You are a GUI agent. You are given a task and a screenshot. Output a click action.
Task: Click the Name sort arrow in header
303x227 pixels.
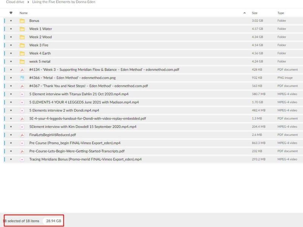pyautogui.click(x=244, y=13)
